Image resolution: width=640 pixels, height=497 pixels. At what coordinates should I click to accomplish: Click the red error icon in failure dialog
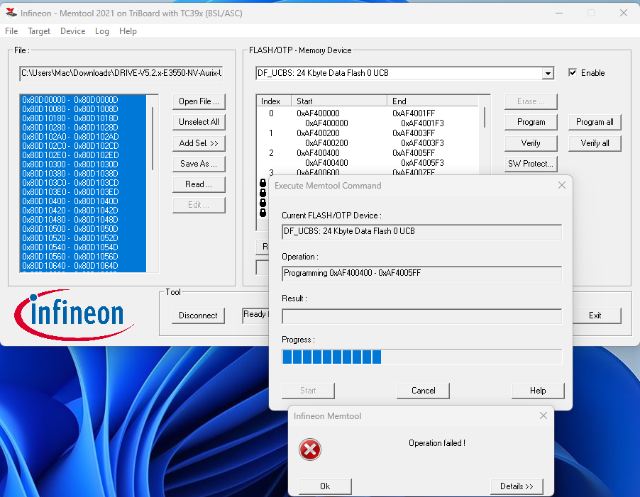[310, 449]
